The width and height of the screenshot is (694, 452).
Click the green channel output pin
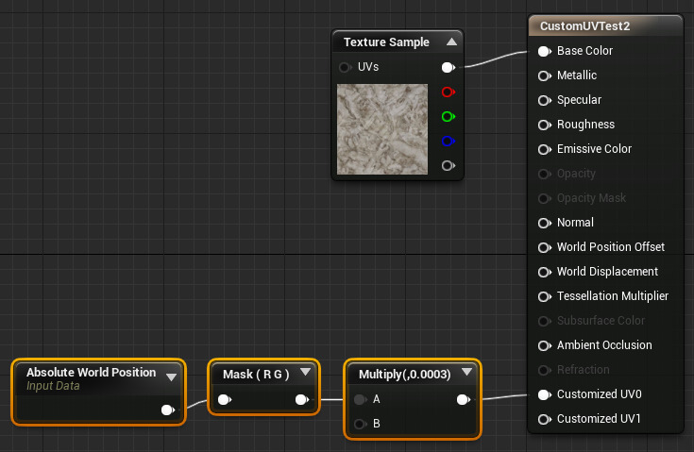448,117
